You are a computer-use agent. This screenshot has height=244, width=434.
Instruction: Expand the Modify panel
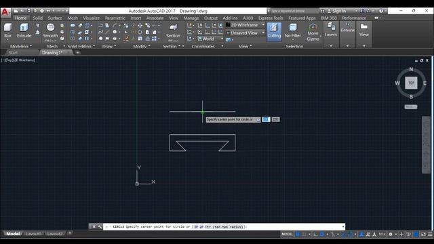pyautogui.click(x=142, y=46)
